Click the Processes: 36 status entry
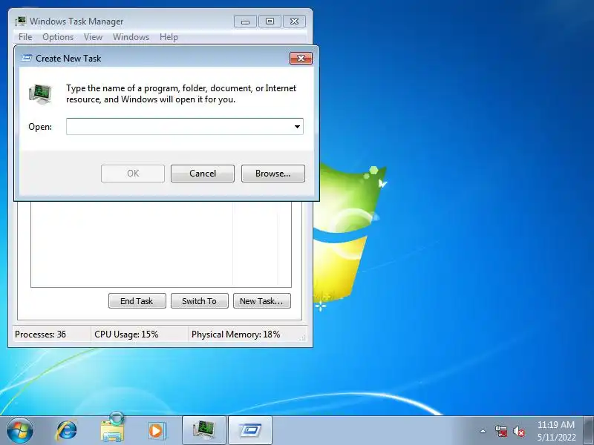Image resolution: width=594 pixels, height=445 pixels. [40, 334]
